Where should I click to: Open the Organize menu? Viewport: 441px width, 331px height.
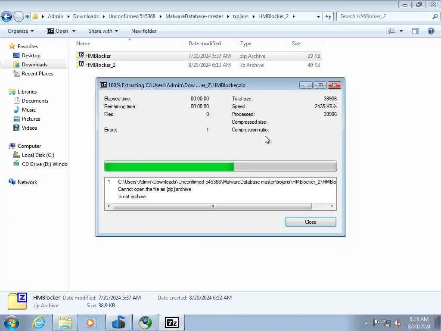coord(21,31)
